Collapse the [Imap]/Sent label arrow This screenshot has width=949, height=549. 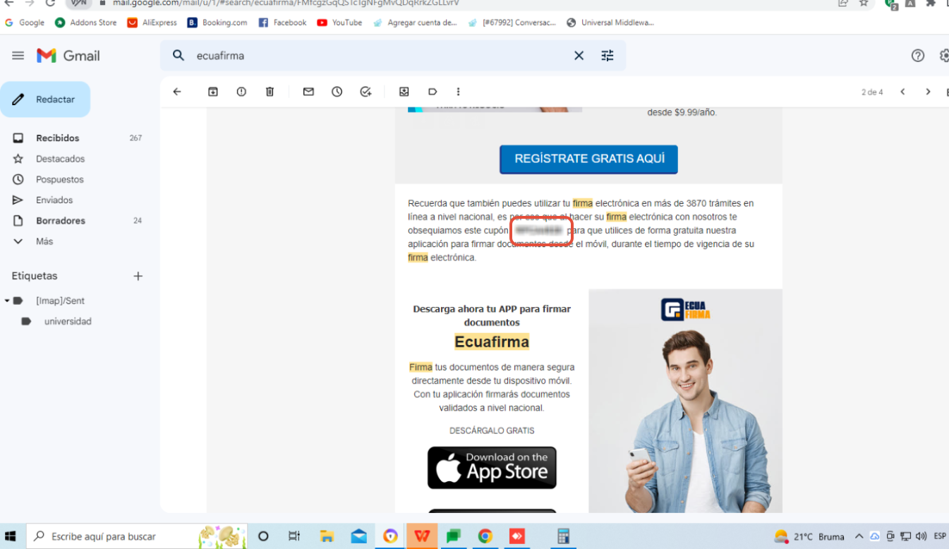click(7, 301)
